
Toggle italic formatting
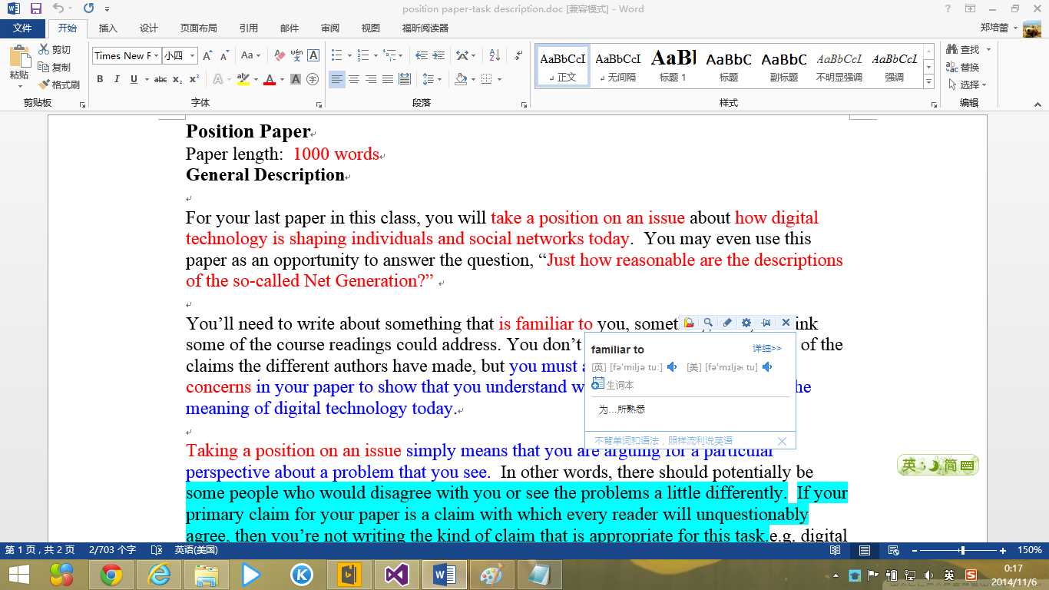[117, 79]
